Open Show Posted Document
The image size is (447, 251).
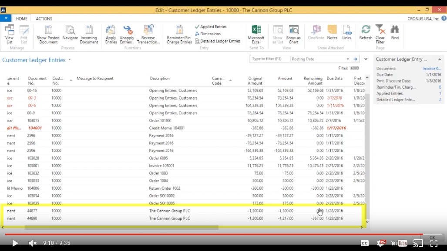click(x=48, y=34)
